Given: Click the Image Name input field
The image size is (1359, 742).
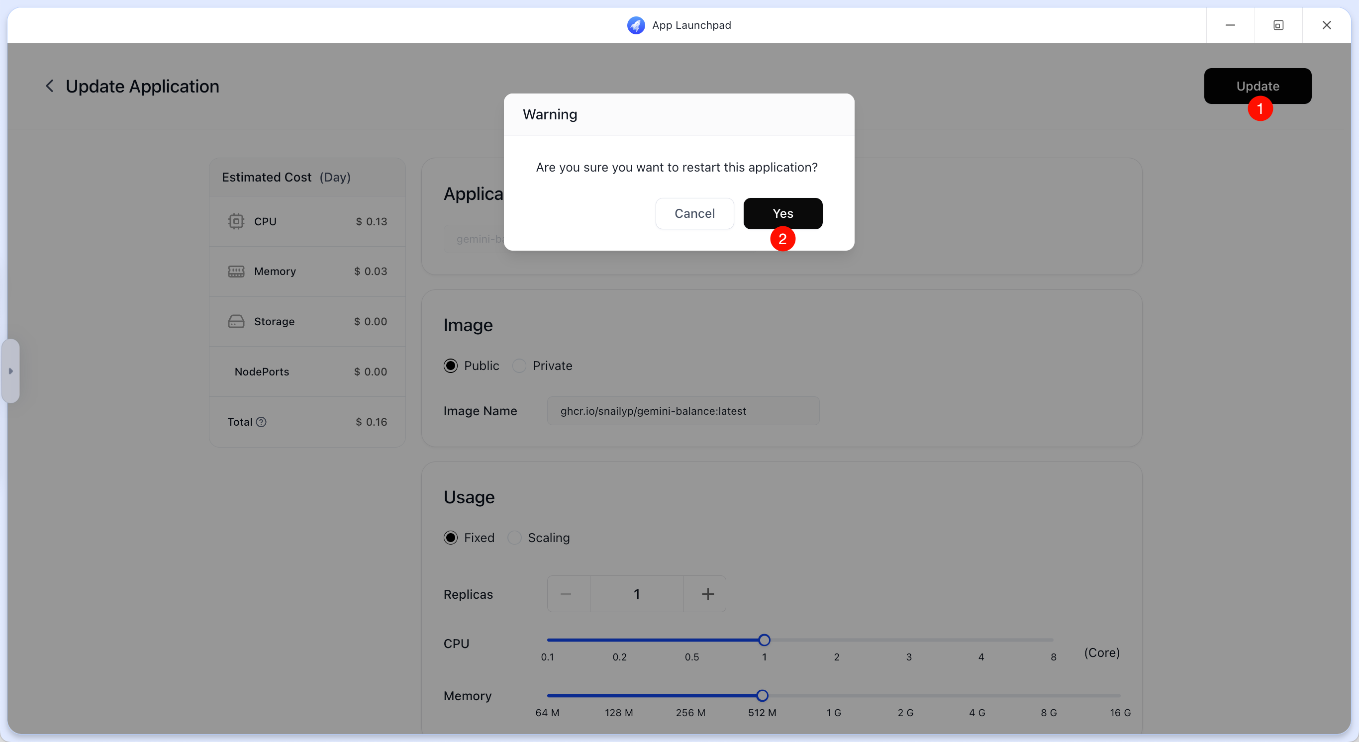Looking at the screenshot, I should [x=682, y=411].
